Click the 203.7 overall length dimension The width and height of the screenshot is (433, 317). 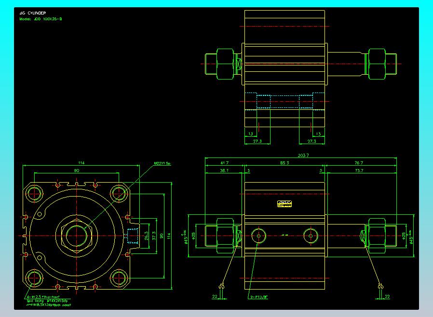click(303, 155)
